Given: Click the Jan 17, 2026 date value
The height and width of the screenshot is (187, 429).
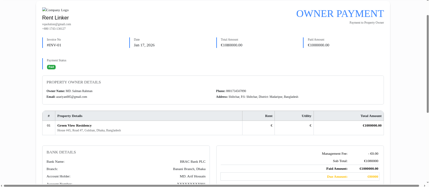Looking at the screenshot, I should (144, 45).
